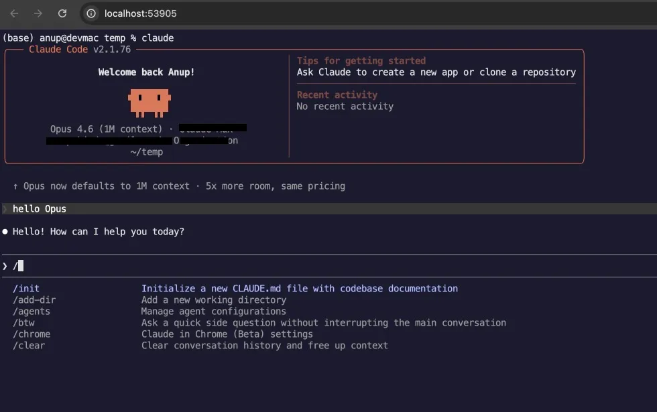Reload the page with the refresh icon
Viewport: 657px width, 412px height.
click(x=62, y=13)
